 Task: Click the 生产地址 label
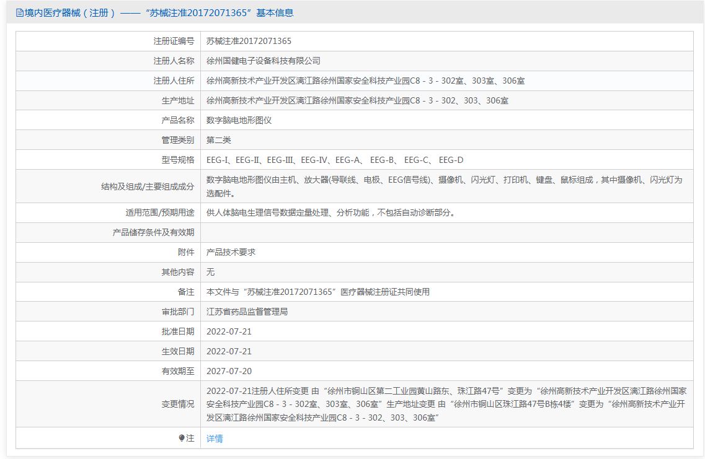click(178, 100)
